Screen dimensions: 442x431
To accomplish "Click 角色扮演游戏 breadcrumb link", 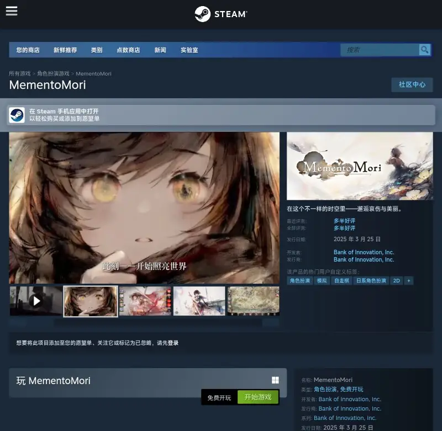I will pyautogui.click(x=53, y=73).
